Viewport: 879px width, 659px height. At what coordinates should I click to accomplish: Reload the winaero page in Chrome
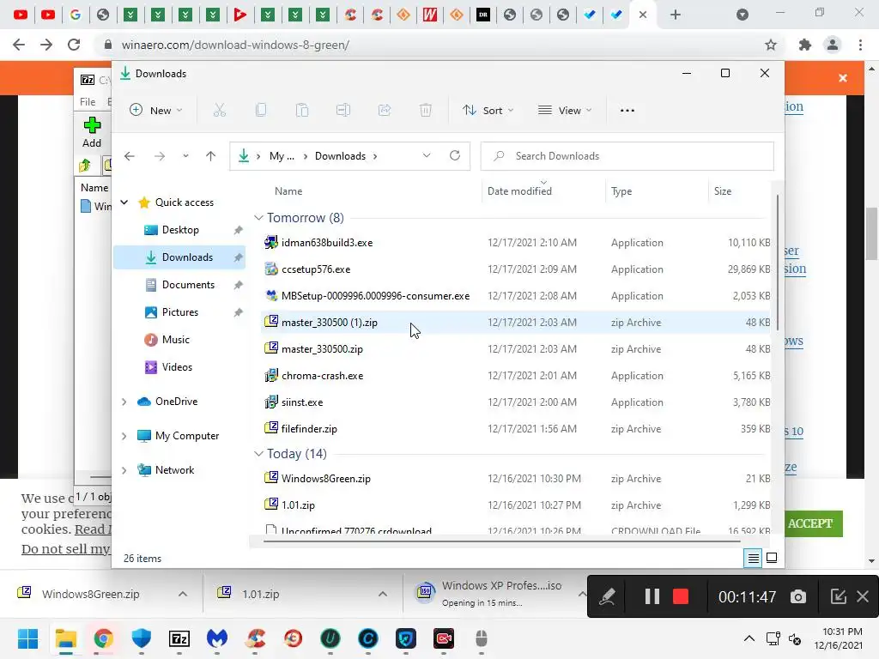coord(74,45)
